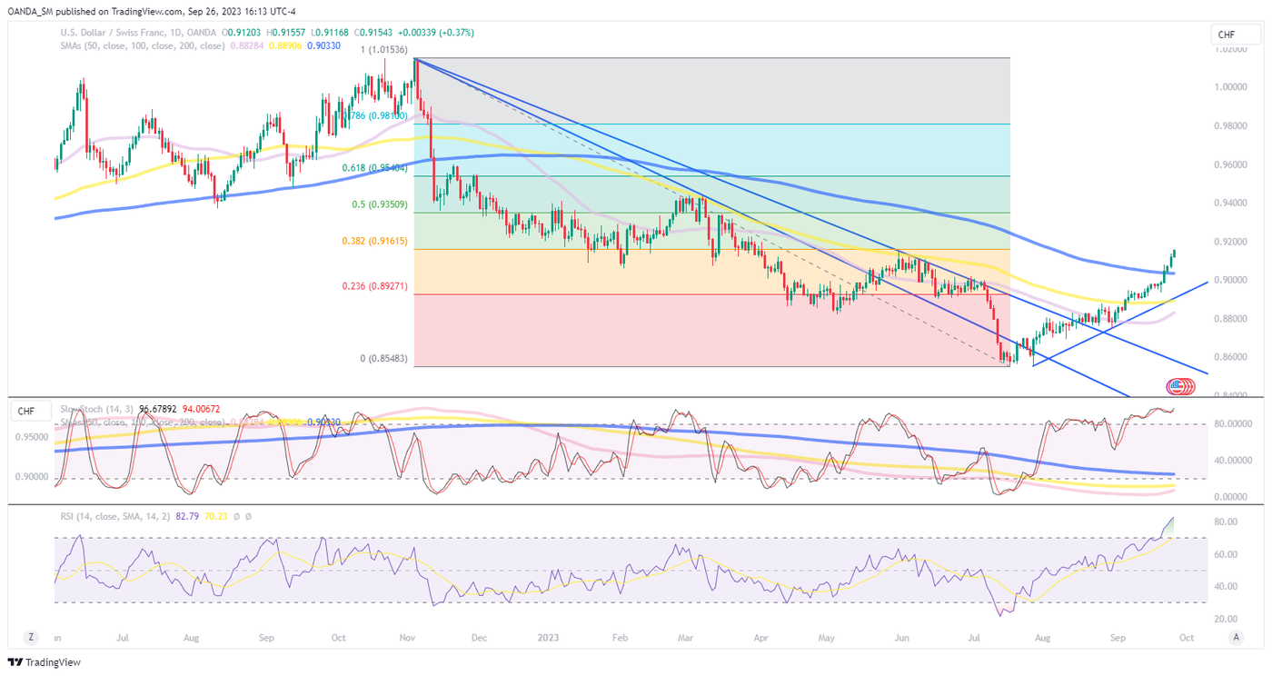Open the CHF selector in the Stochastic pane

(x=25, y=413)
